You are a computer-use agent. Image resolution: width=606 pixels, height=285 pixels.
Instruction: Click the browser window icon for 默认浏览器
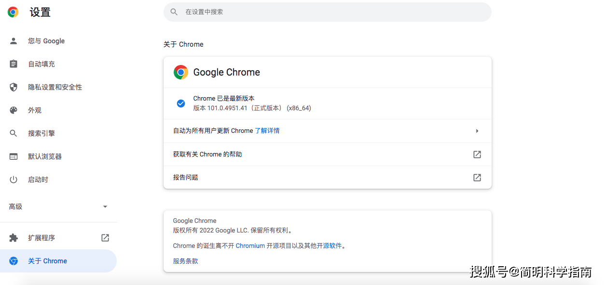(x=14, y=156)
